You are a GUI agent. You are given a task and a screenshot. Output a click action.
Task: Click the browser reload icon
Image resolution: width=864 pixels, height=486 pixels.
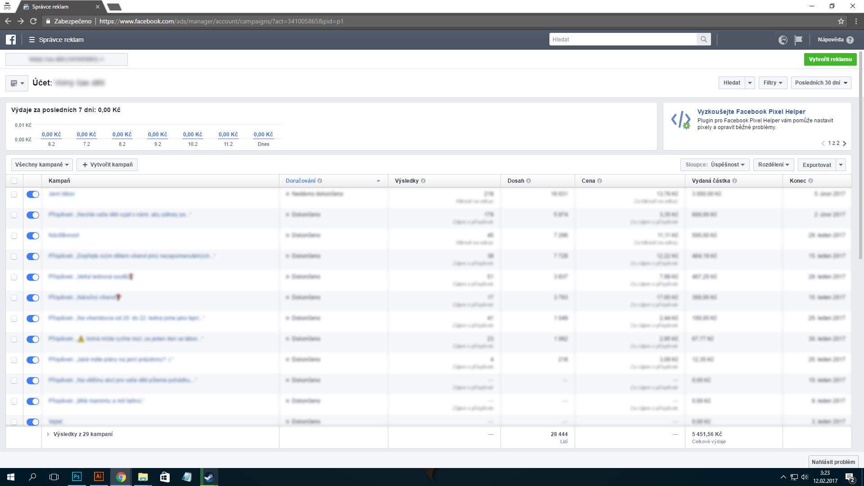click(33, 21)
